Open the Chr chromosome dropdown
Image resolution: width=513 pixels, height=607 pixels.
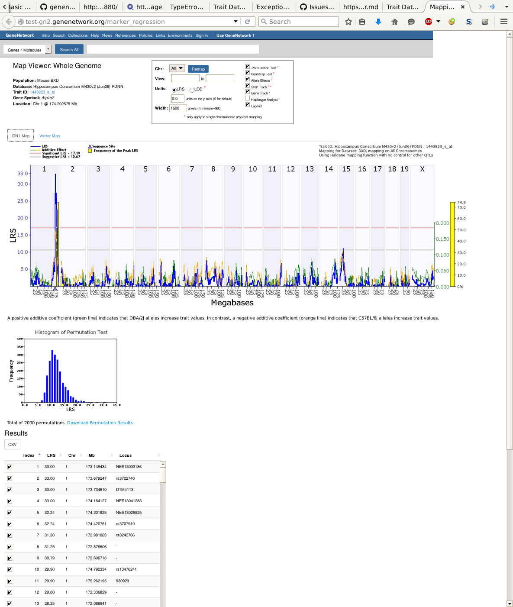click(x=177, y=68)
